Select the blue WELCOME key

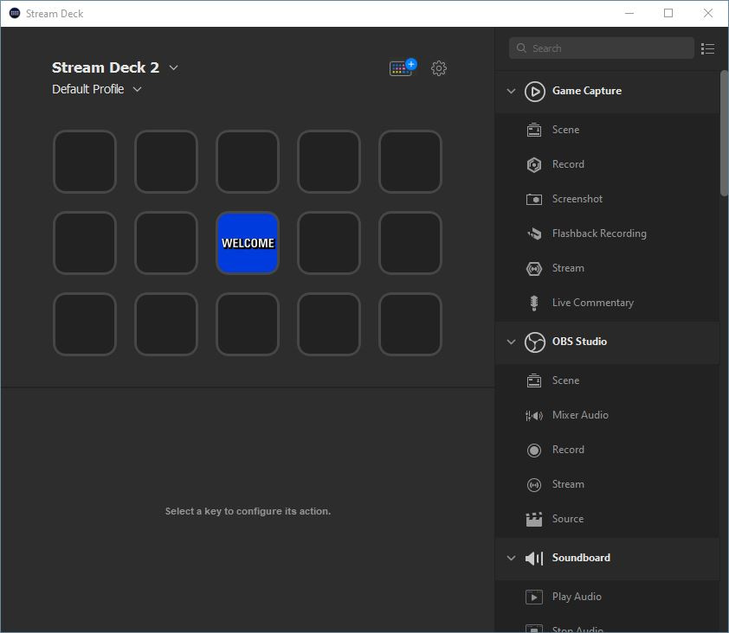coord(248,243)
